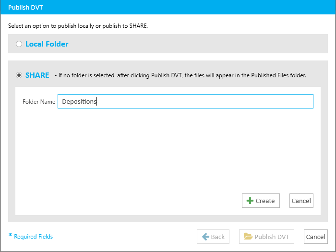The width and height of the screenshot is (336, 252).
Task: Click the Folder Name label
Action: click(39, 102)
